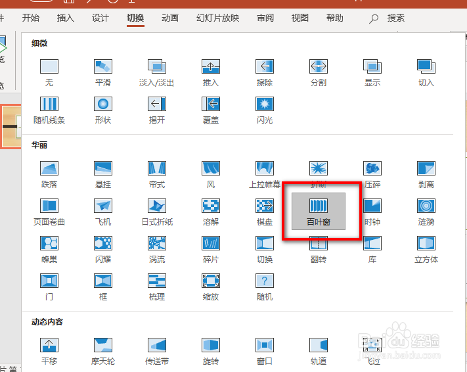The image size is (467, 372).
Task: Choose the 库 (Gallery) transition
Action: (372, 250)
